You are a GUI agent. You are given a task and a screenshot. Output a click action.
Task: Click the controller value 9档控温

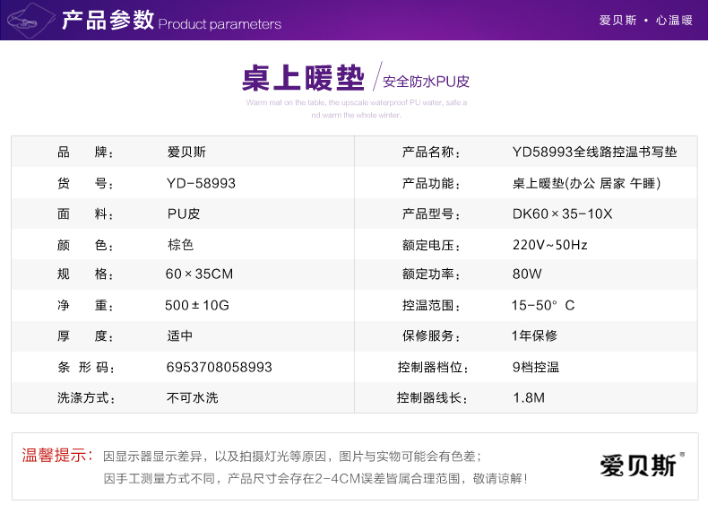[536, 367]
